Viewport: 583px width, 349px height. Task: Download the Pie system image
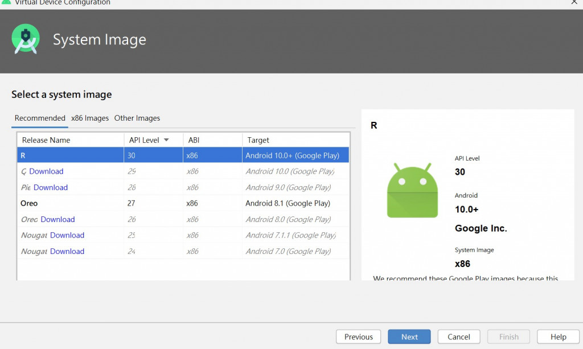(x=51, y=187)
